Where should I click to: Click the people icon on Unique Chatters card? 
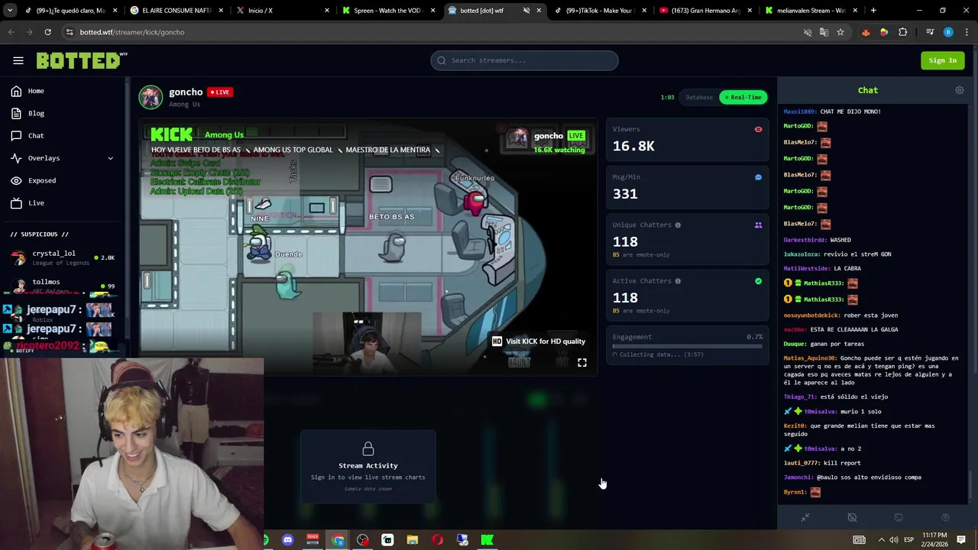pyautogui.click(x=758, y=225)
